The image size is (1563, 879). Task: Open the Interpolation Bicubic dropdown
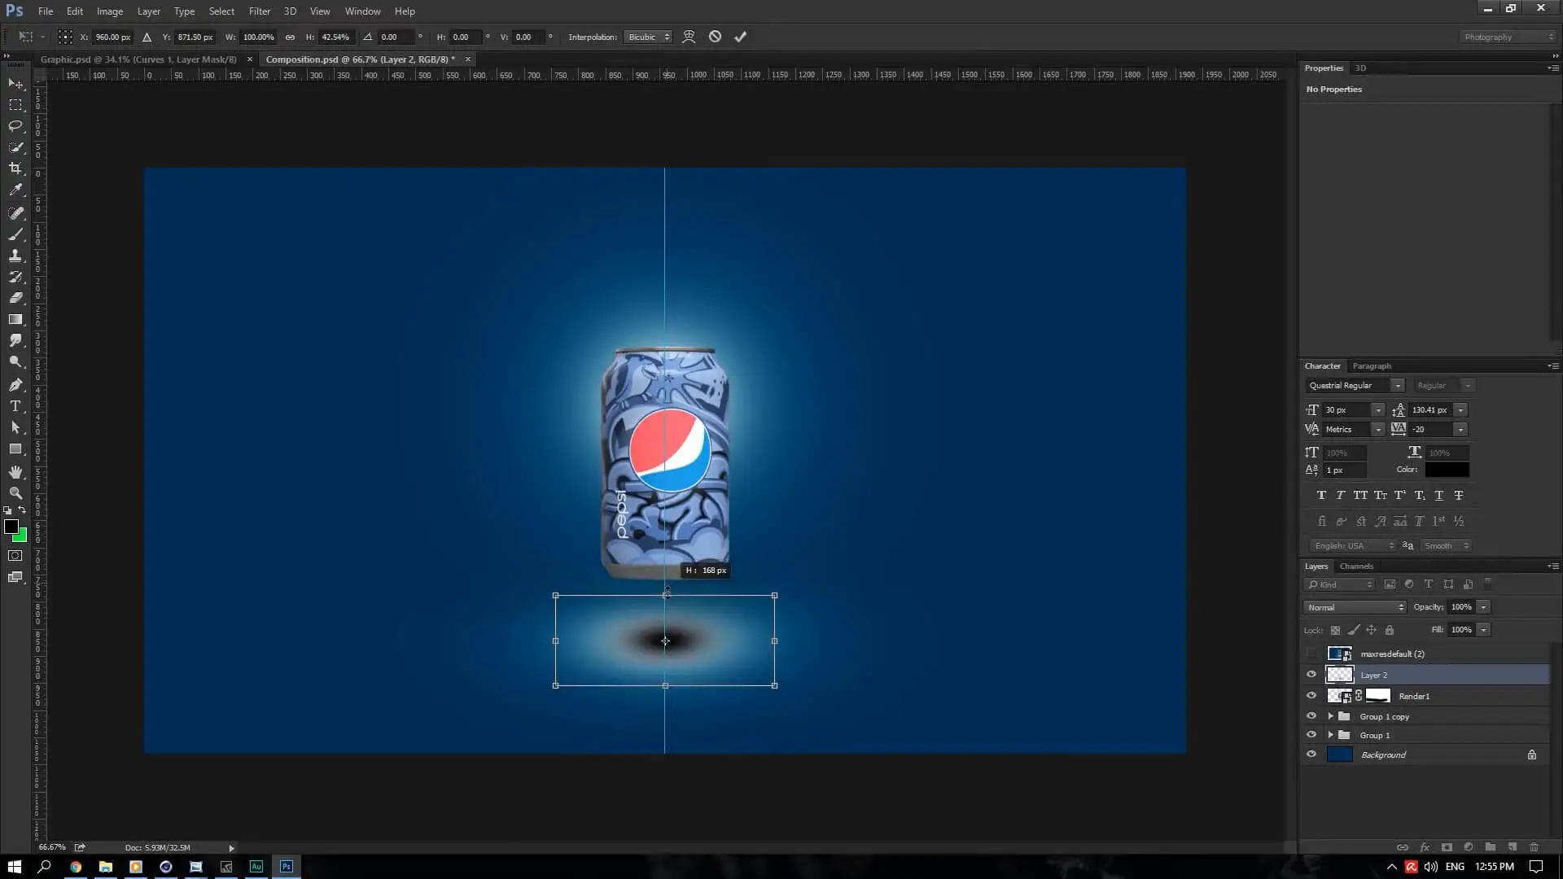pos(648,37)
